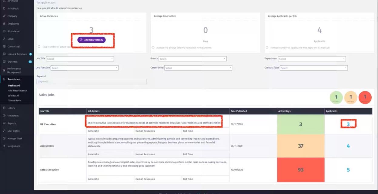The image size is (378, 194).
Task: Click the green active-days status circle
Action: 336,97
